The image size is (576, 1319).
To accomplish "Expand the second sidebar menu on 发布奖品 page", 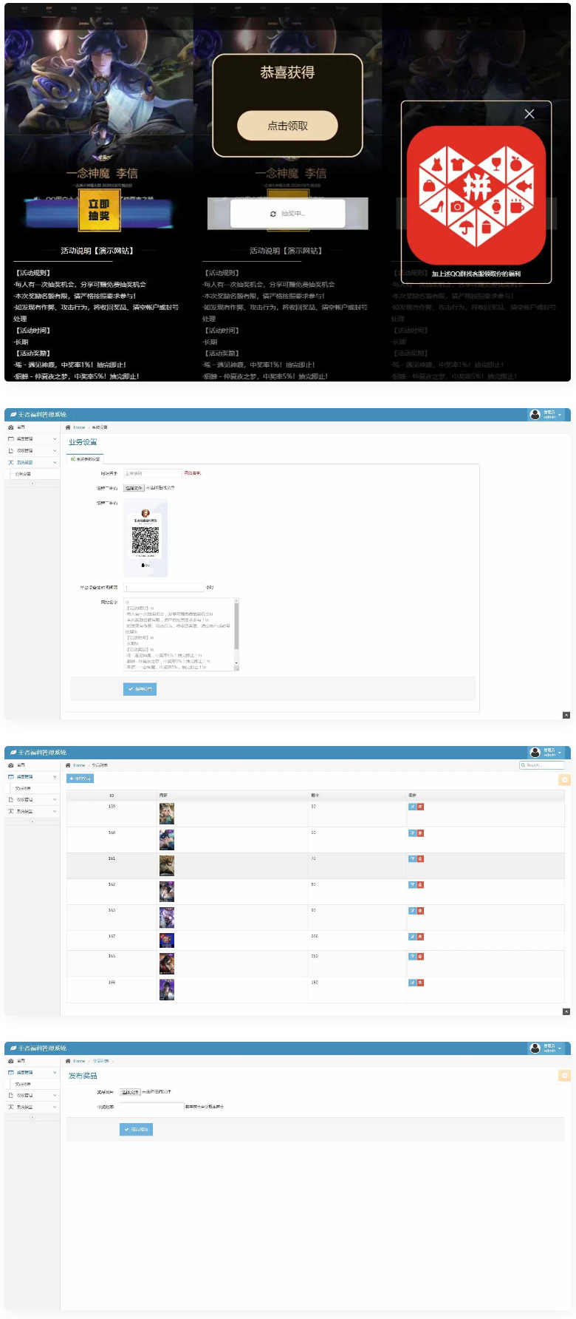I will point(32,1072).
